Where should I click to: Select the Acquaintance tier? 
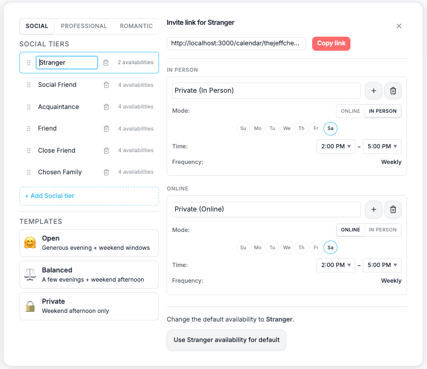click(89, 107)
